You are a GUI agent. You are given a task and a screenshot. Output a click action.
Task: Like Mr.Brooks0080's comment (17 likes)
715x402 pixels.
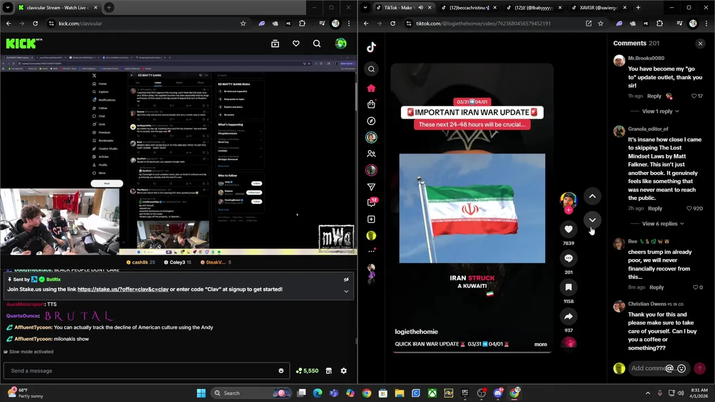694,96
